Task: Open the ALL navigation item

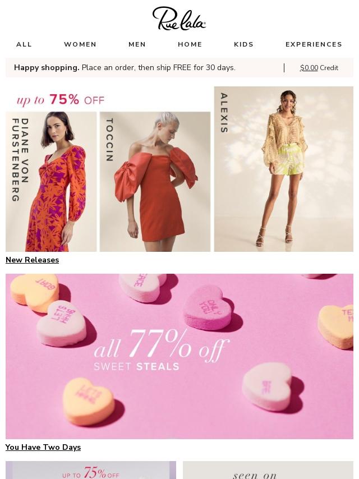Action: 24,44
